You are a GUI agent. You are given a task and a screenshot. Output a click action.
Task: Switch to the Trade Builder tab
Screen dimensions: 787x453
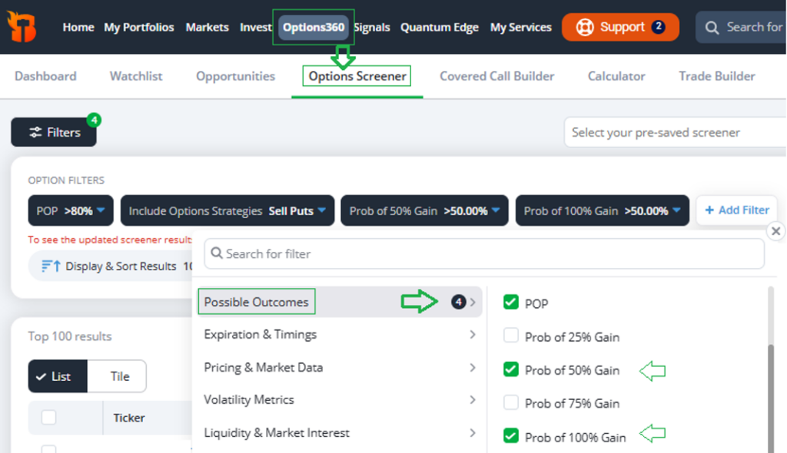tap(717, 76)
